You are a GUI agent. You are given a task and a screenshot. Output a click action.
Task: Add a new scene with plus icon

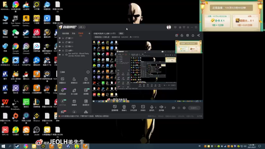(x=89, y=33)
